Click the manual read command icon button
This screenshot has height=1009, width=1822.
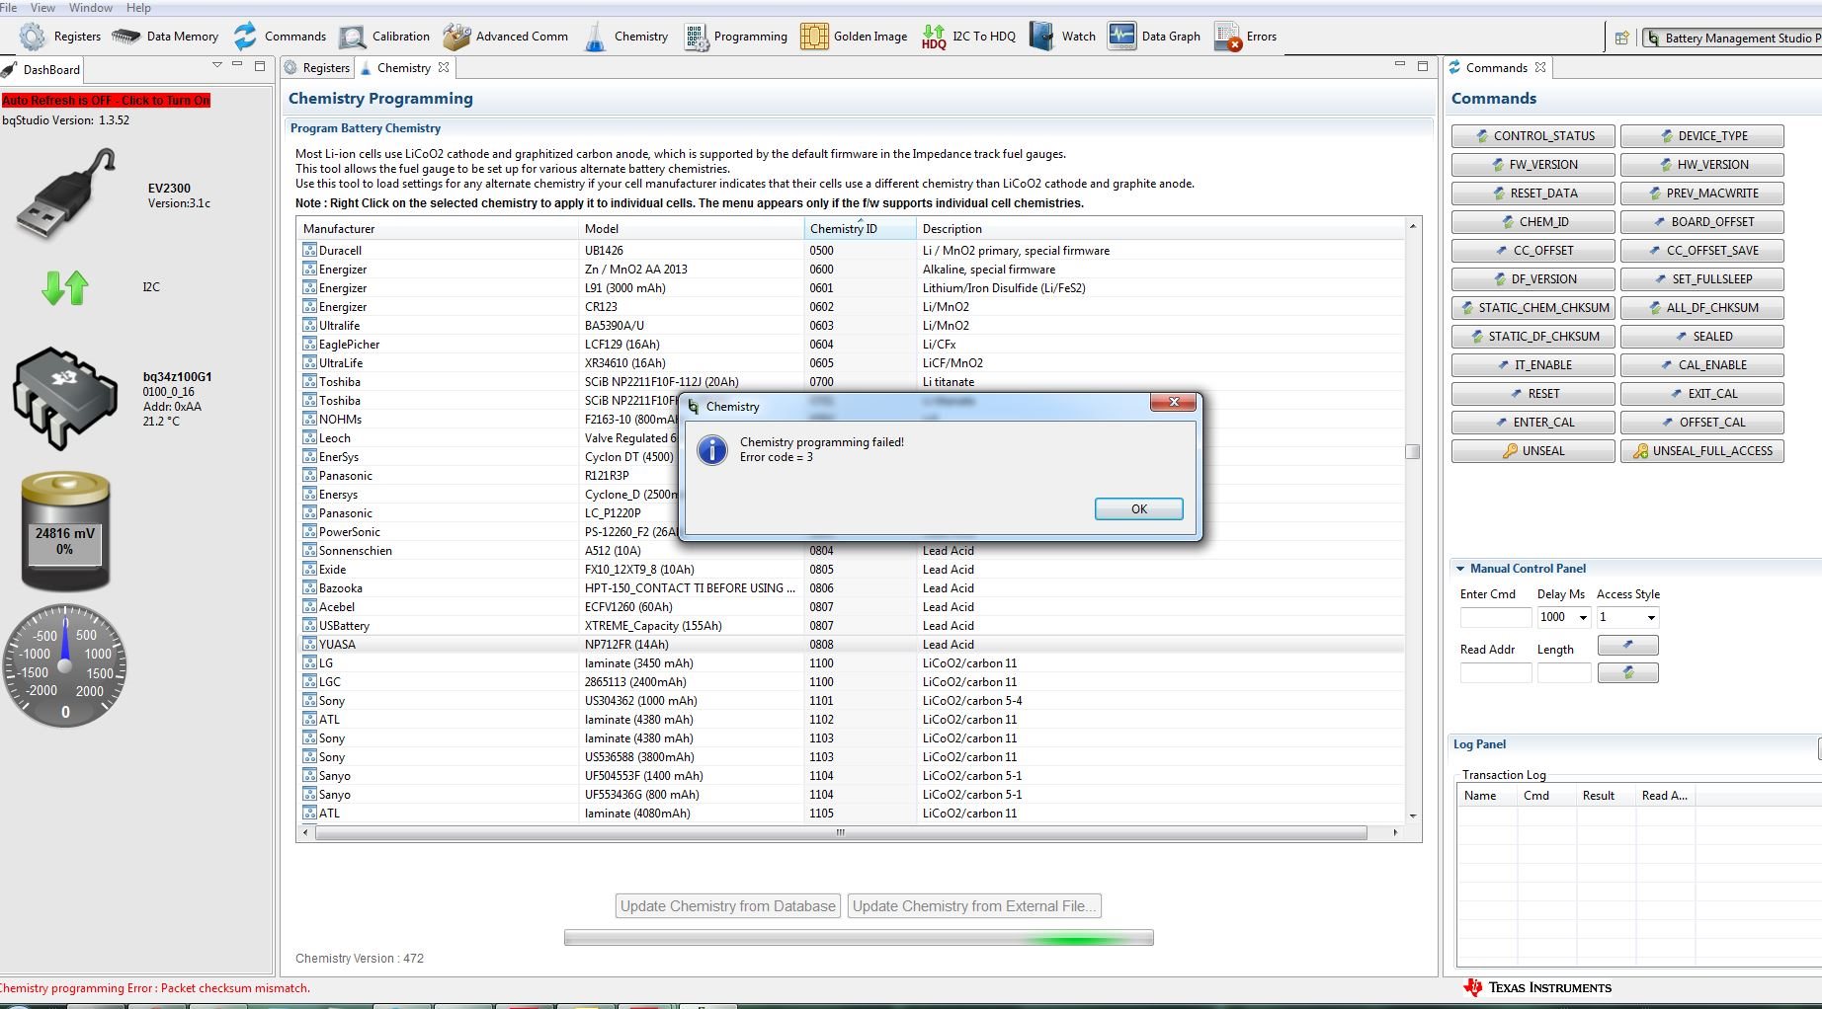(1628, 673)
